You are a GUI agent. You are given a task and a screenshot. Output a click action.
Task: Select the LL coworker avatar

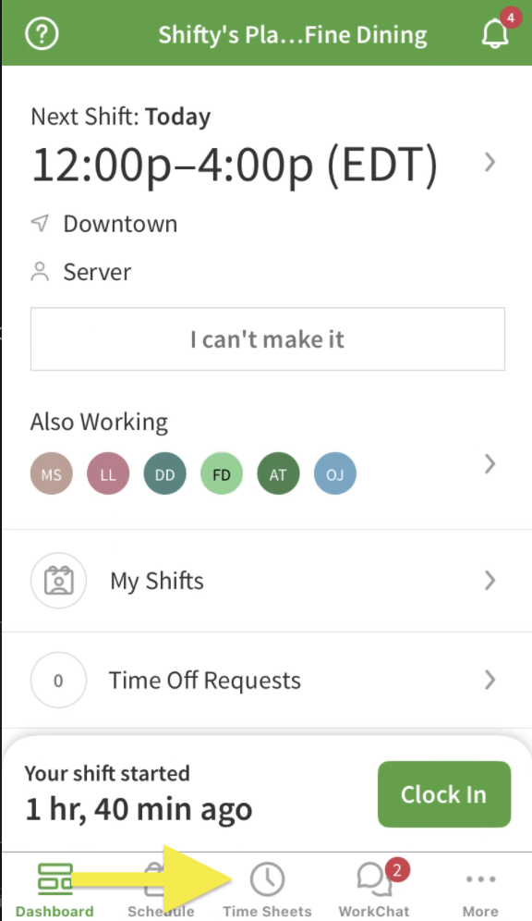click(108, 473)
